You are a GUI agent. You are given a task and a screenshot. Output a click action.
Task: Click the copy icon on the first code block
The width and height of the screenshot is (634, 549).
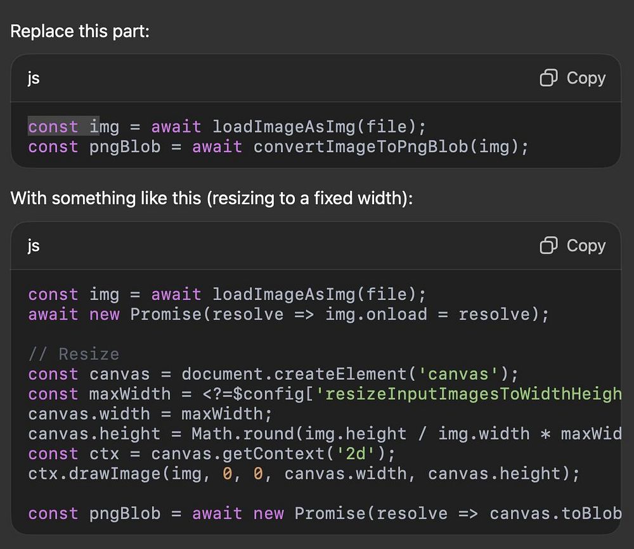[548, 78]
